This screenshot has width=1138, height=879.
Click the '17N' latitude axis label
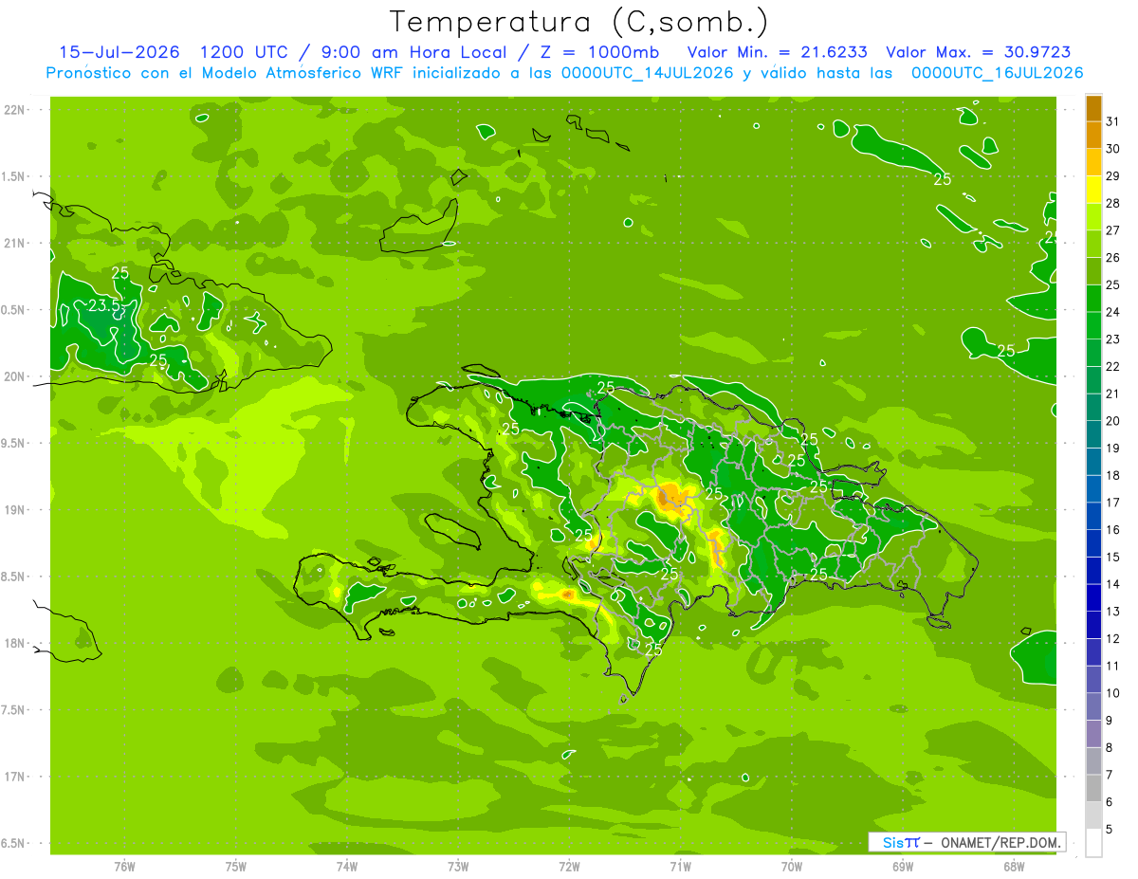pos(14,777)
